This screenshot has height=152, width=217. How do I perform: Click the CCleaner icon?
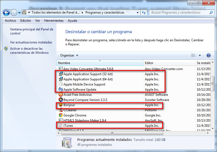60,110
